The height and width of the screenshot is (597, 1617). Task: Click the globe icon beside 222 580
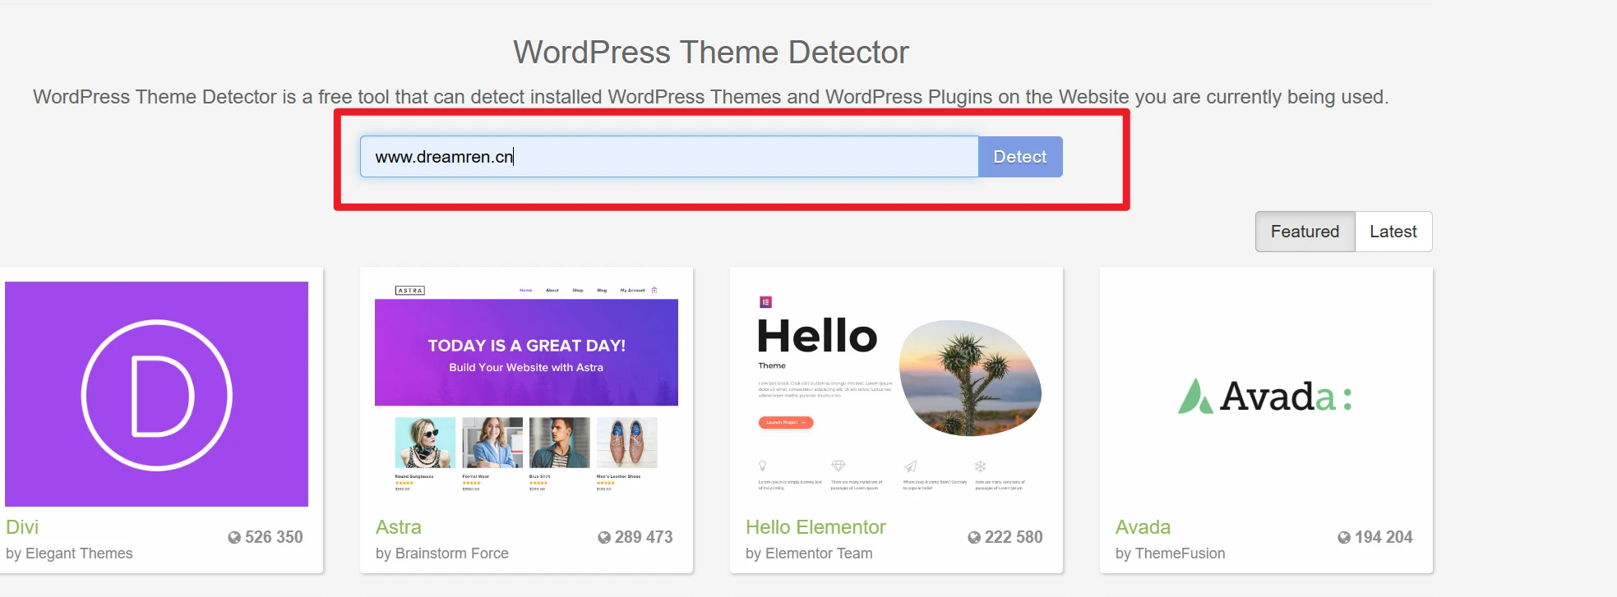pyautogui.click(x=974, y=537)
